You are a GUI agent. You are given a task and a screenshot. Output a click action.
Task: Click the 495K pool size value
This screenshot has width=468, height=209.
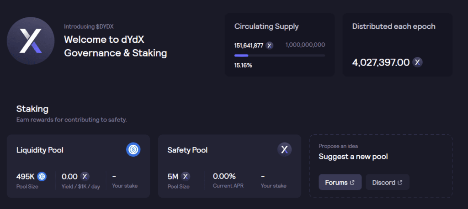coord(26,177)
